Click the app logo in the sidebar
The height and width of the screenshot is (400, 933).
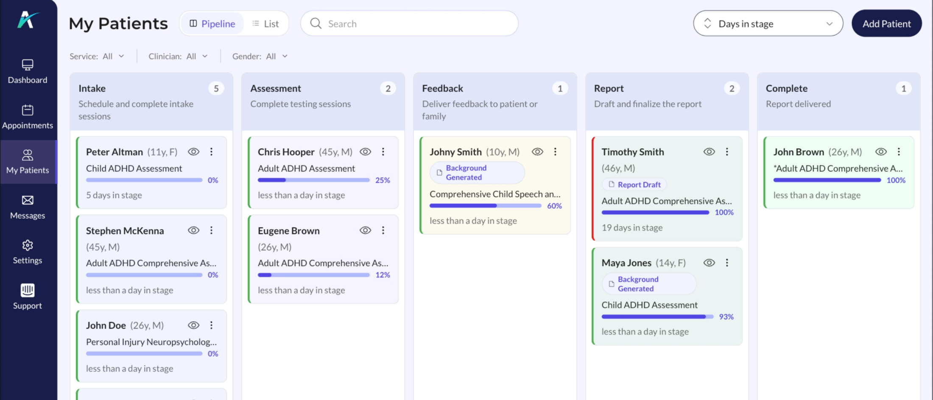pyautogui.click(x=28, y=20)
